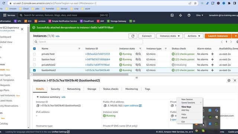
Task: Filter Instance type column arrow
Action: 165,49
